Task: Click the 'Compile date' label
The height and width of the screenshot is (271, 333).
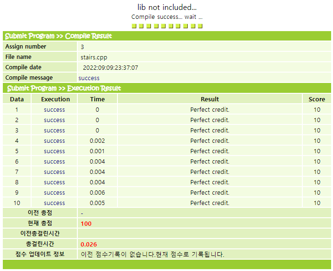Action: 24,67
